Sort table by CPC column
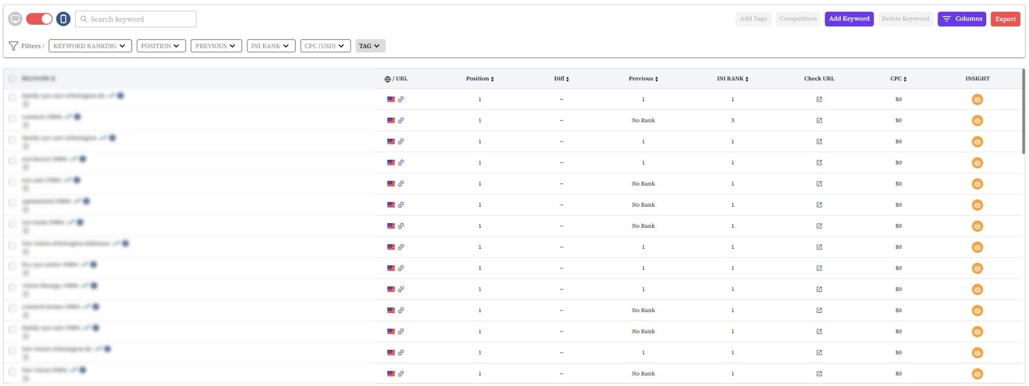This screenshot has width=1029, height=386. point(898,79)
